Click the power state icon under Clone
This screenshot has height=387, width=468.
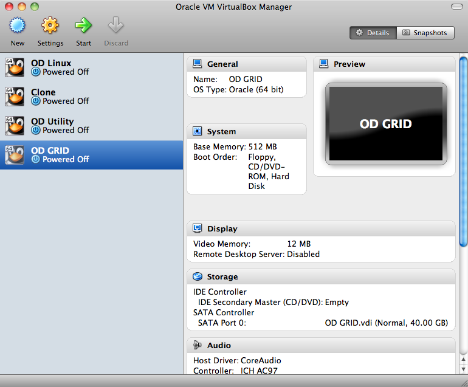pyautogui.click(x=36, y=101)
